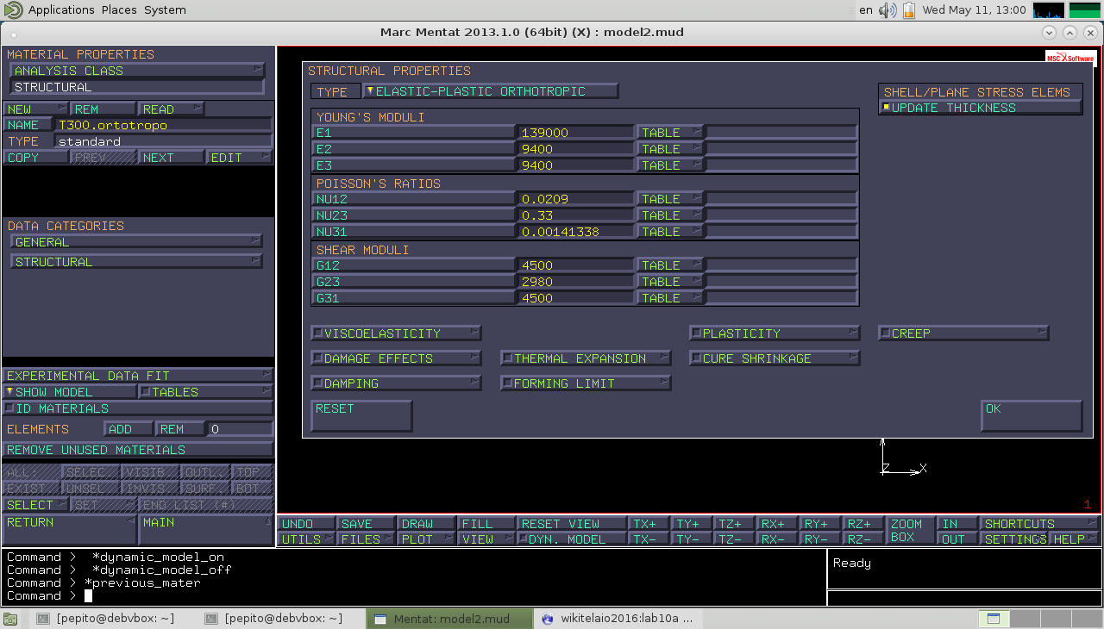Image resolution: width=1104 pixels, height=629 pixels.
Task: Click the TABLE button for NU12
Action: (x=669, y=199)
